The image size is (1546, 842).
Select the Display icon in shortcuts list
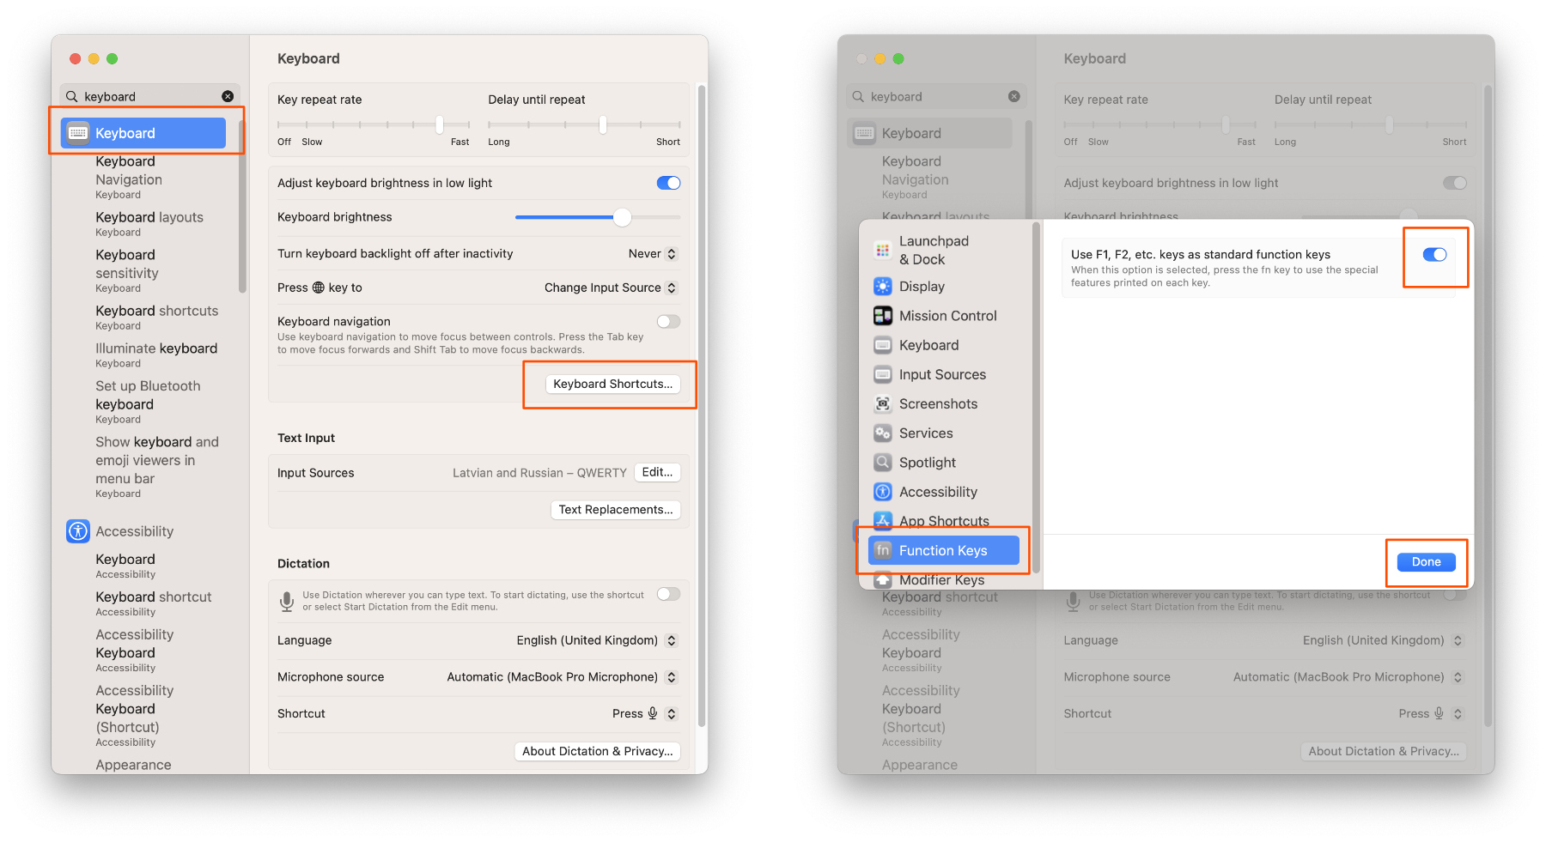(x=882, y=287)
